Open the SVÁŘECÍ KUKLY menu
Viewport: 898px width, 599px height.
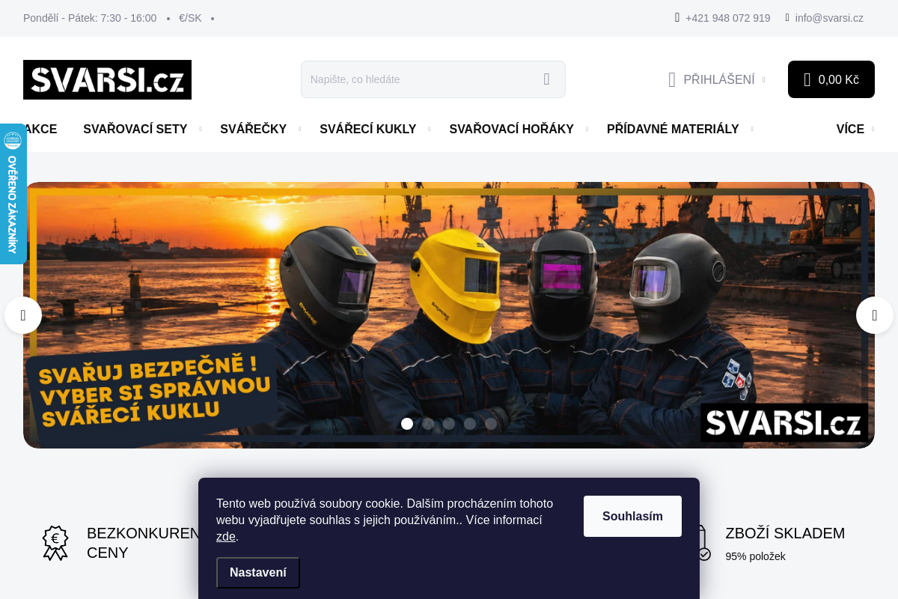(x=368, y=129)
